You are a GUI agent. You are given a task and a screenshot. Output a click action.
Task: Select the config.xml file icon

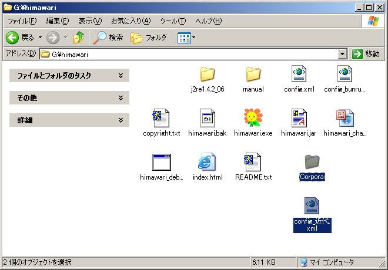point(299,74)
